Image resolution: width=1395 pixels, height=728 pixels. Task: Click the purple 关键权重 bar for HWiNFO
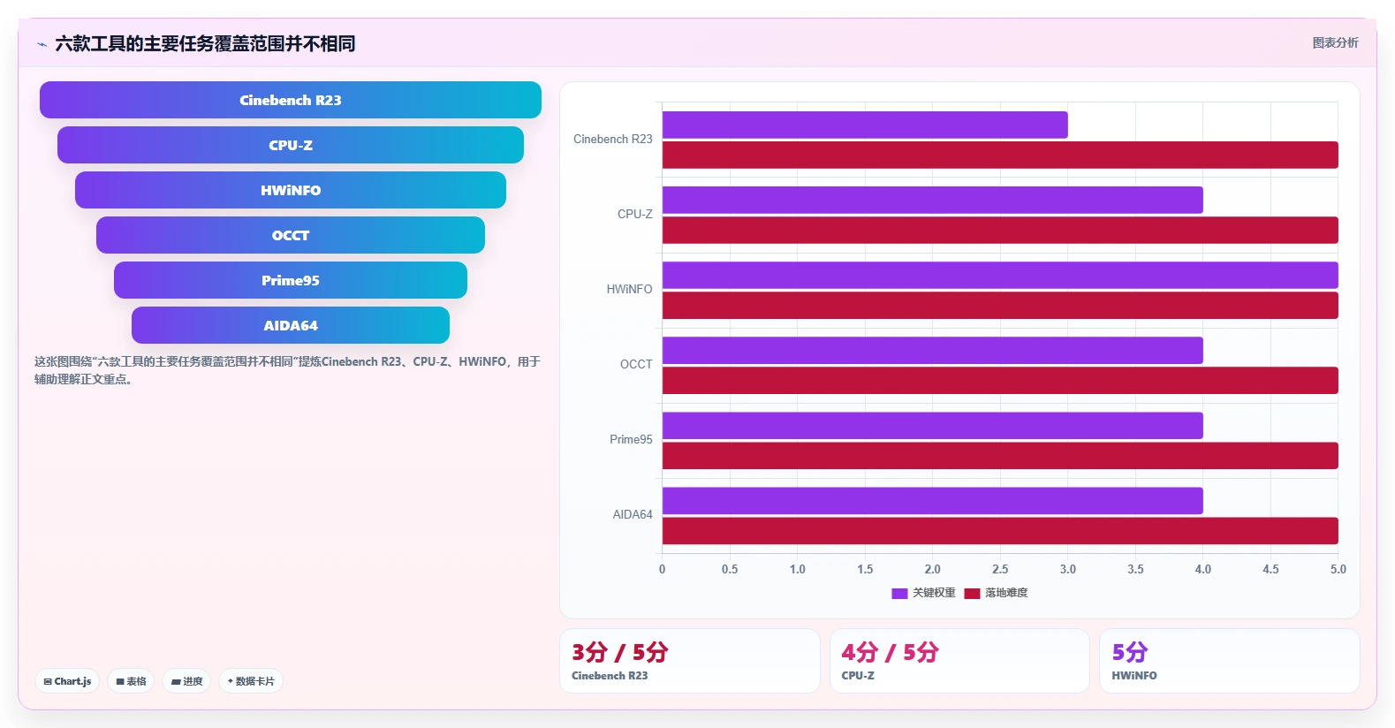coord(1000,275)
